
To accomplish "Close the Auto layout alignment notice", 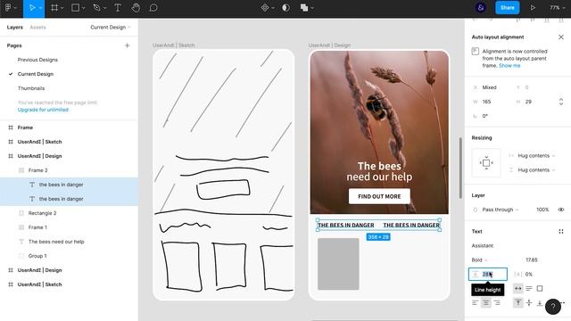I will (561, 37).
